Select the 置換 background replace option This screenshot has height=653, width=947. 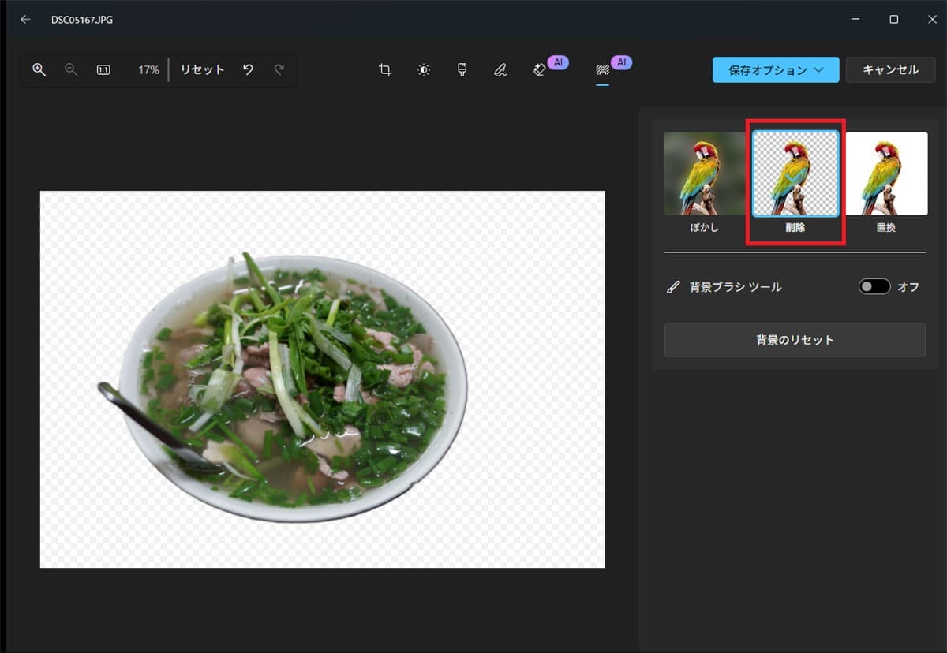(886, 173)
